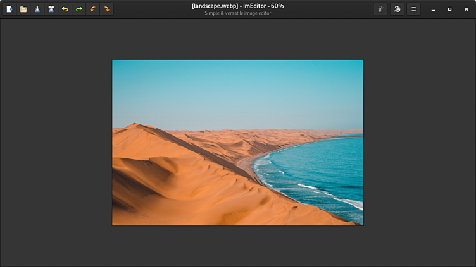This screenshot has width=476, height=267.
Task: Click the window title landscape.webp - ImEditor
Action: pos(237,6)
